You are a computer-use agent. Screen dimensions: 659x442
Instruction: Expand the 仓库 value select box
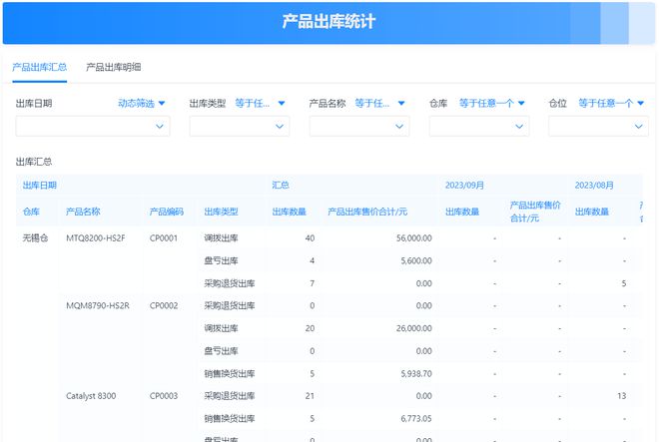point(479,126)
